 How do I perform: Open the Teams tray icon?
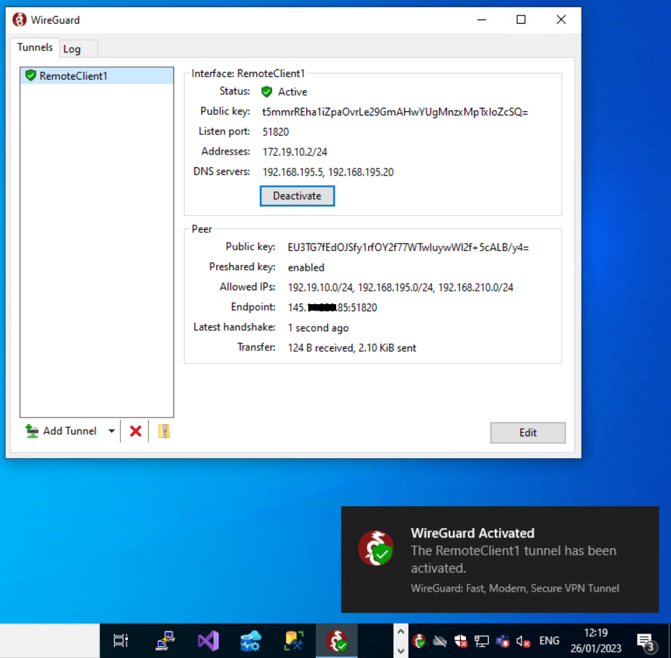503,641
